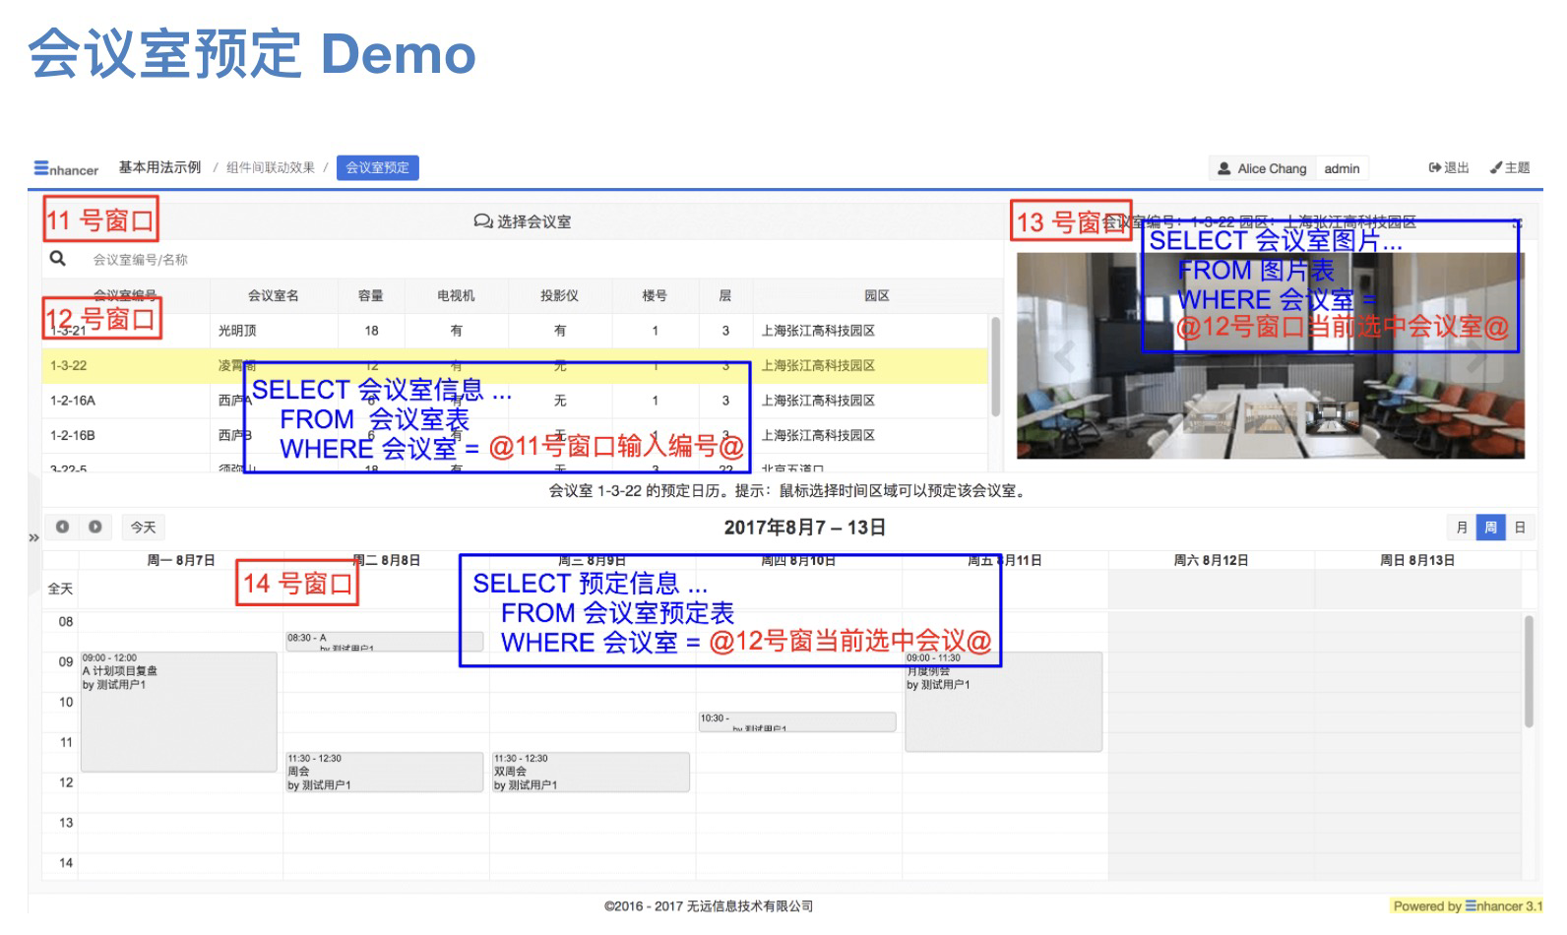
Task: Sort by 电视机 column header
Action: [x=456, y=295]
